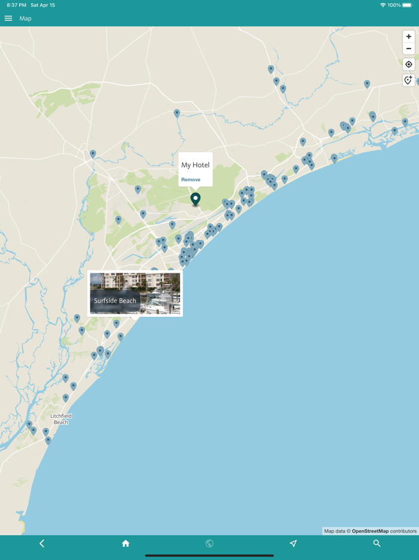Open the OpenStreetMap attribution link
Image resolution: width=419 pixels, height=560 pixels.
(370, 531)
